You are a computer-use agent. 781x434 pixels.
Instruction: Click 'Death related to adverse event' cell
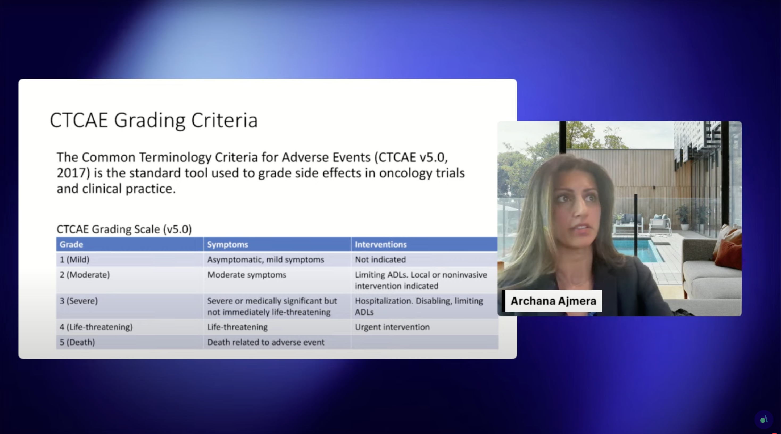(277, 342)
